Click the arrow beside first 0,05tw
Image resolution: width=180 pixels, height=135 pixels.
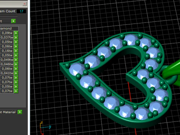[x=16, y=42]
